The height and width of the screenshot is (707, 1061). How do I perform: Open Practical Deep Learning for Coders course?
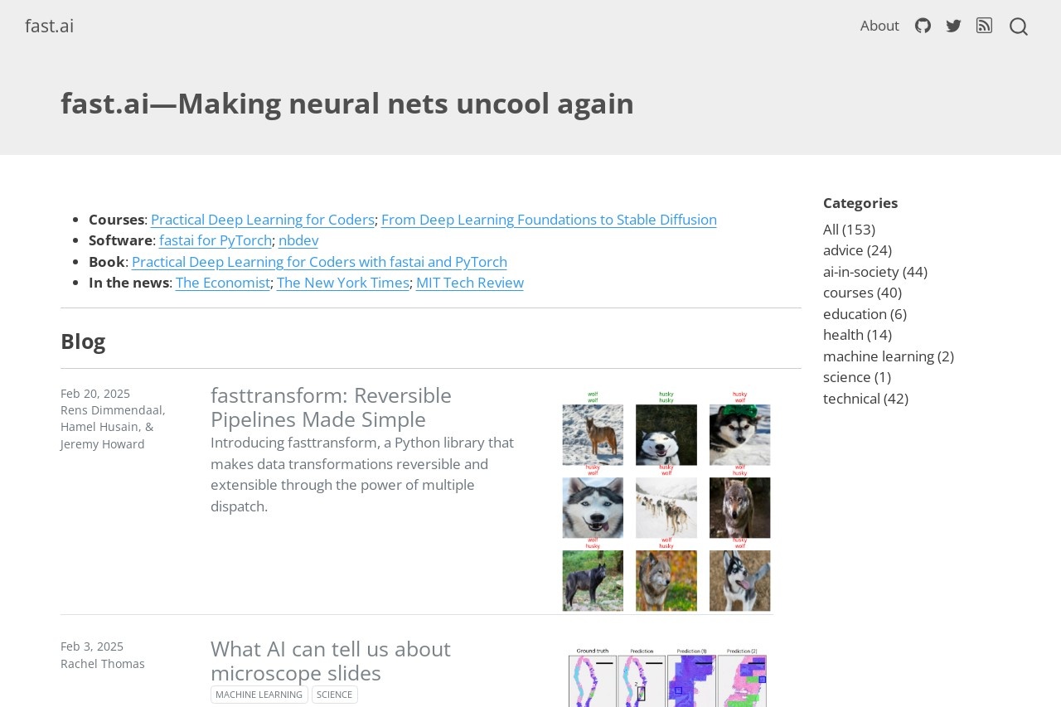coord(263,220)
